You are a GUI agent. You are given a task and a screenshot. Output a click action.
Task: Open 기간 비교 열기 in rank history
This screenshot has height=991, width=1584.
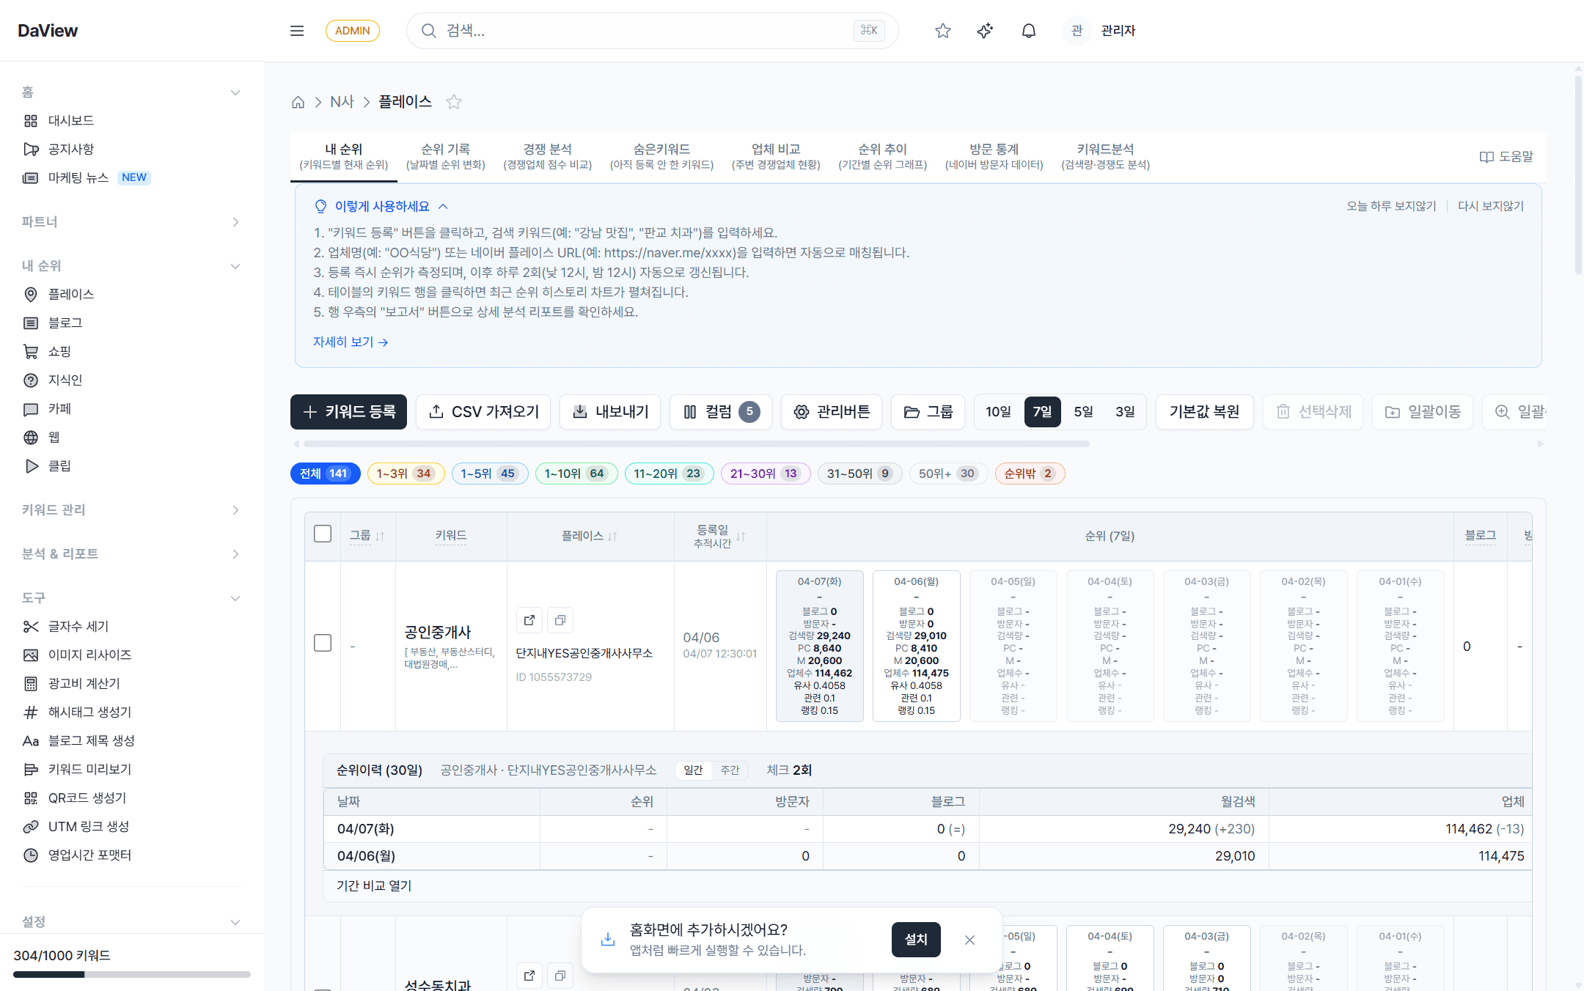point(373,885)
